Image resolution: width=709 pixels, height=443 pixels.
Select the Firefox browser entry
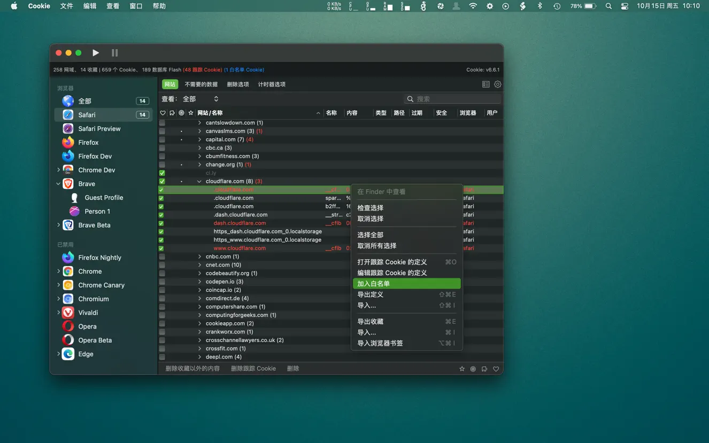point(88,143)
